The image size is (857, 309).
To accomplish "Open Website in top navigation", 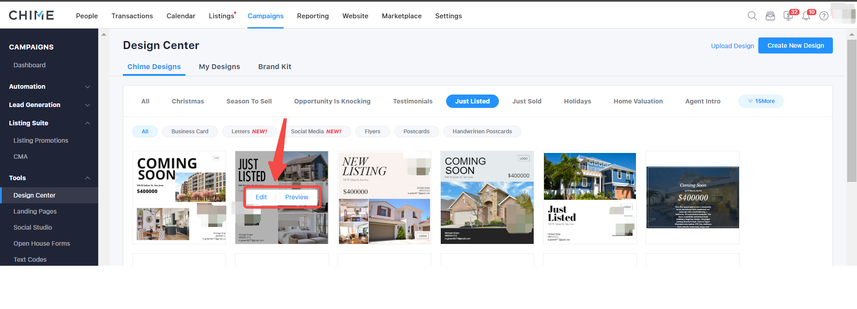I will (x=355, y=16).
